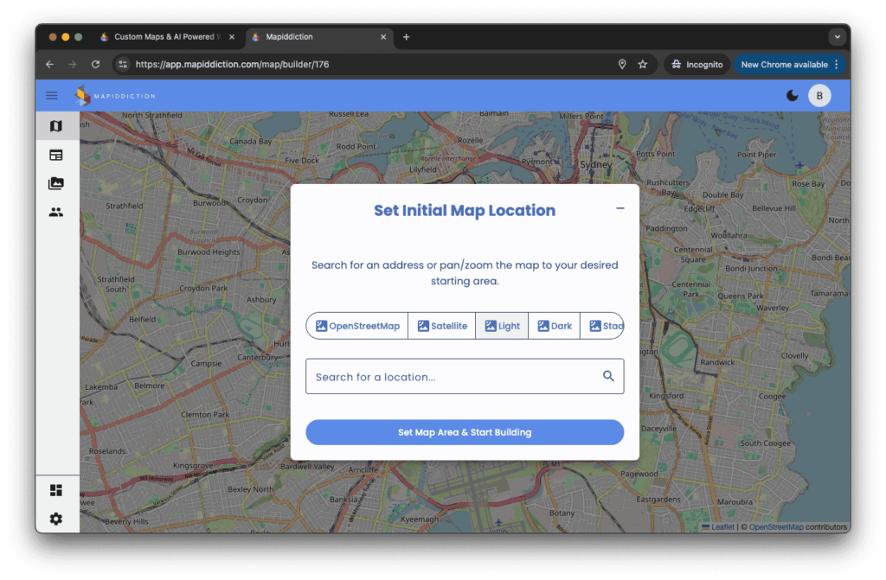Choose the Dark map style
The width and height of the screenshot is (886, 580).
pos(554,326)
